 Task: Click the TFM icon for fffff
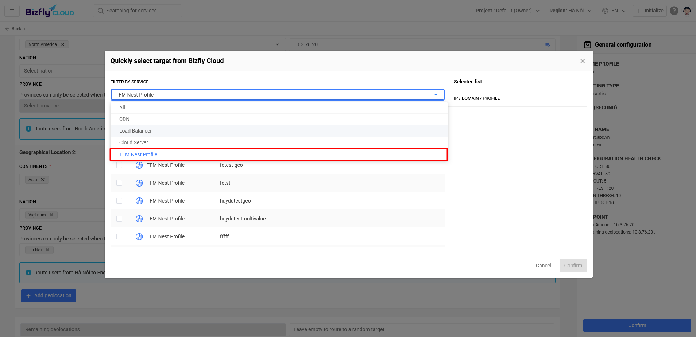pyautogui.click(x=139, y=236)
